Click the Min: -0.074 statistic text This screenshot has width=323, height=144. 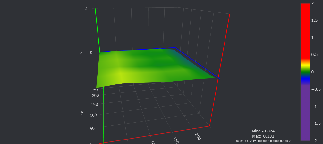[263, 131]
